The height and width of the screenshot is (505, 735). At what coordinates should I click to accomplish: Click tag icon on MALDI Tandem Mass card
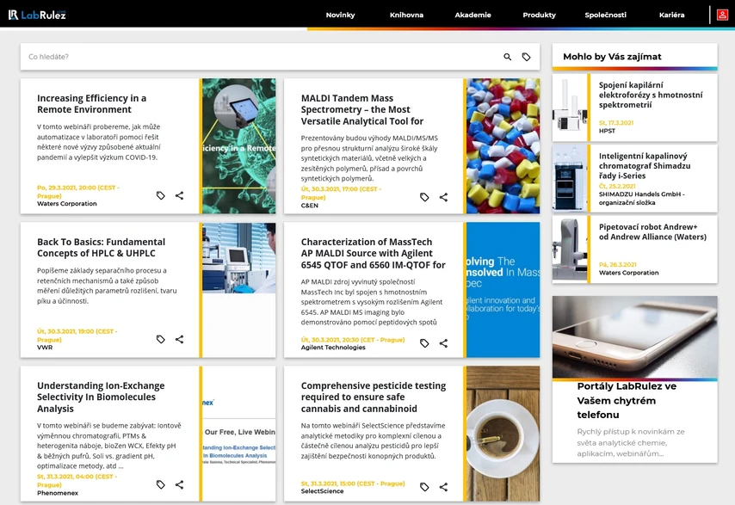[x=424, y=197]
